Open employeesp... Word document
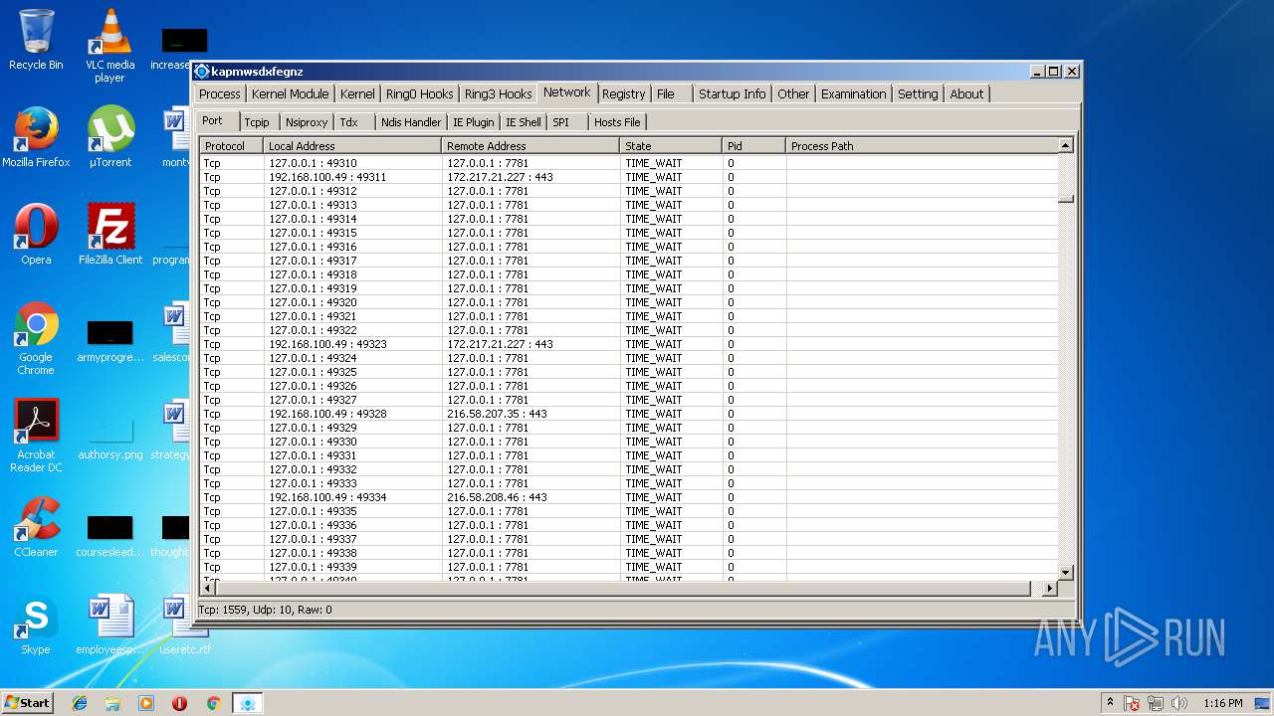This screenshot has width=1274, height=716. [x=109, y=625]
